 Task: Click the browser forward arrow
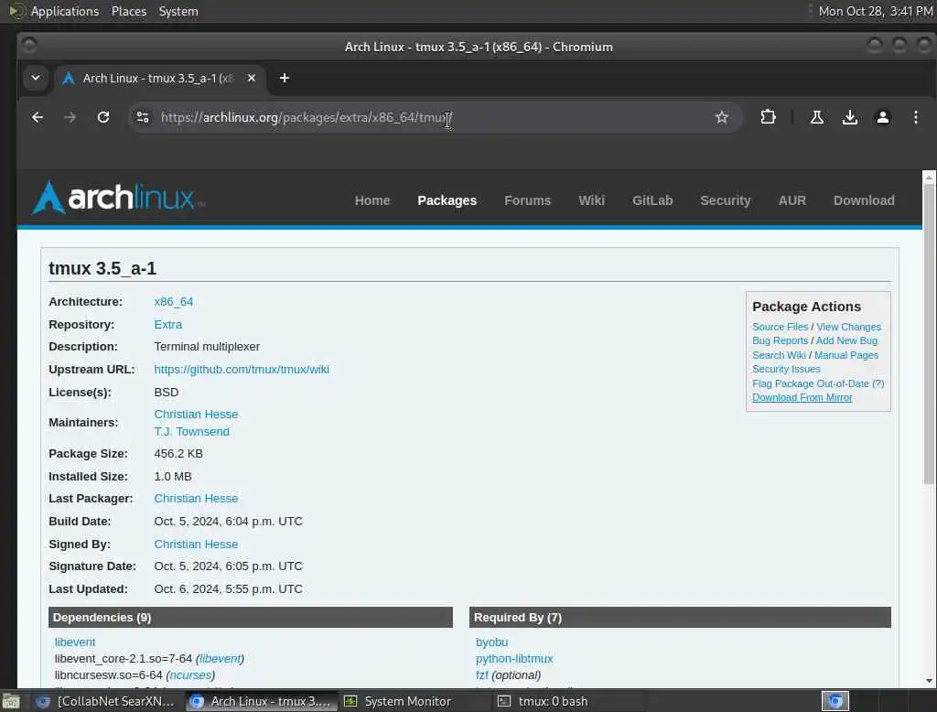(70, 117)
